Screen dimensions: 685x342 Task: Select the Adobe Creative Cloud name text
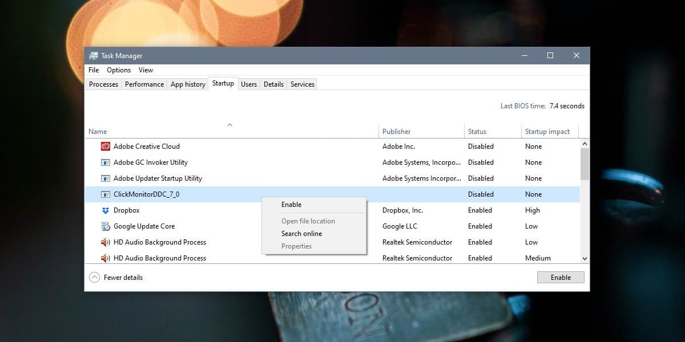(147, 146)
